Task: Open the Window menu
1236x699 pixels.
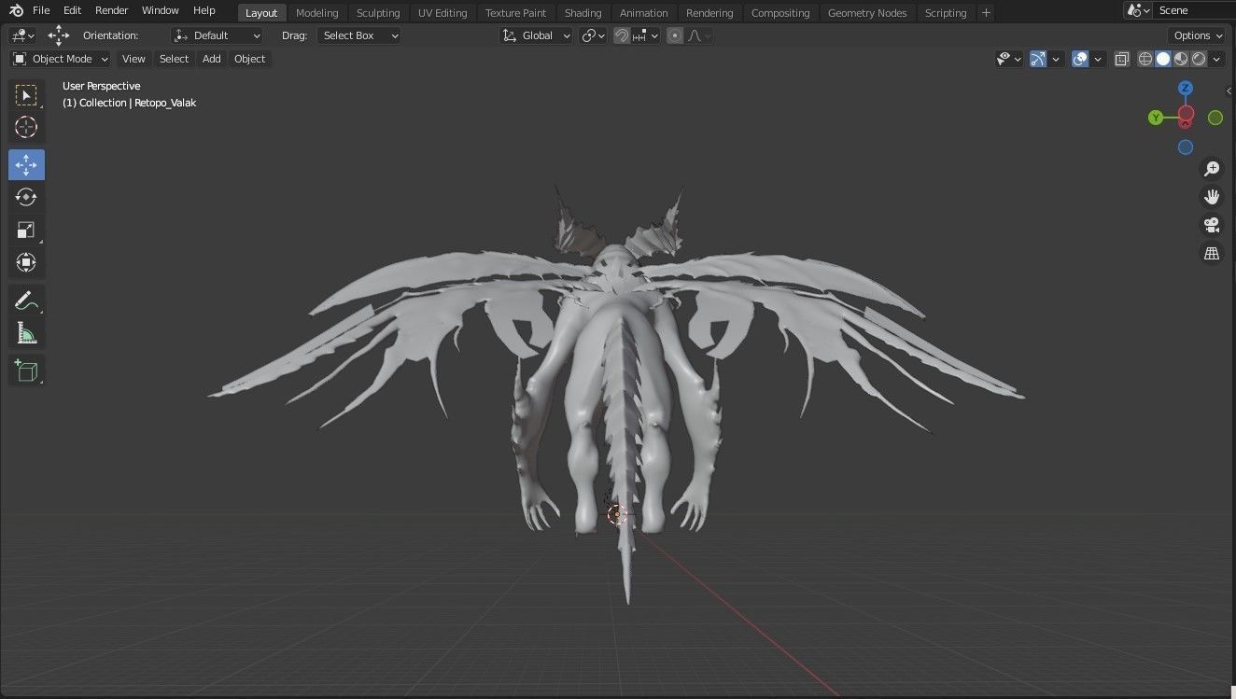Action: pyautogui.click(x=161, y=10)
